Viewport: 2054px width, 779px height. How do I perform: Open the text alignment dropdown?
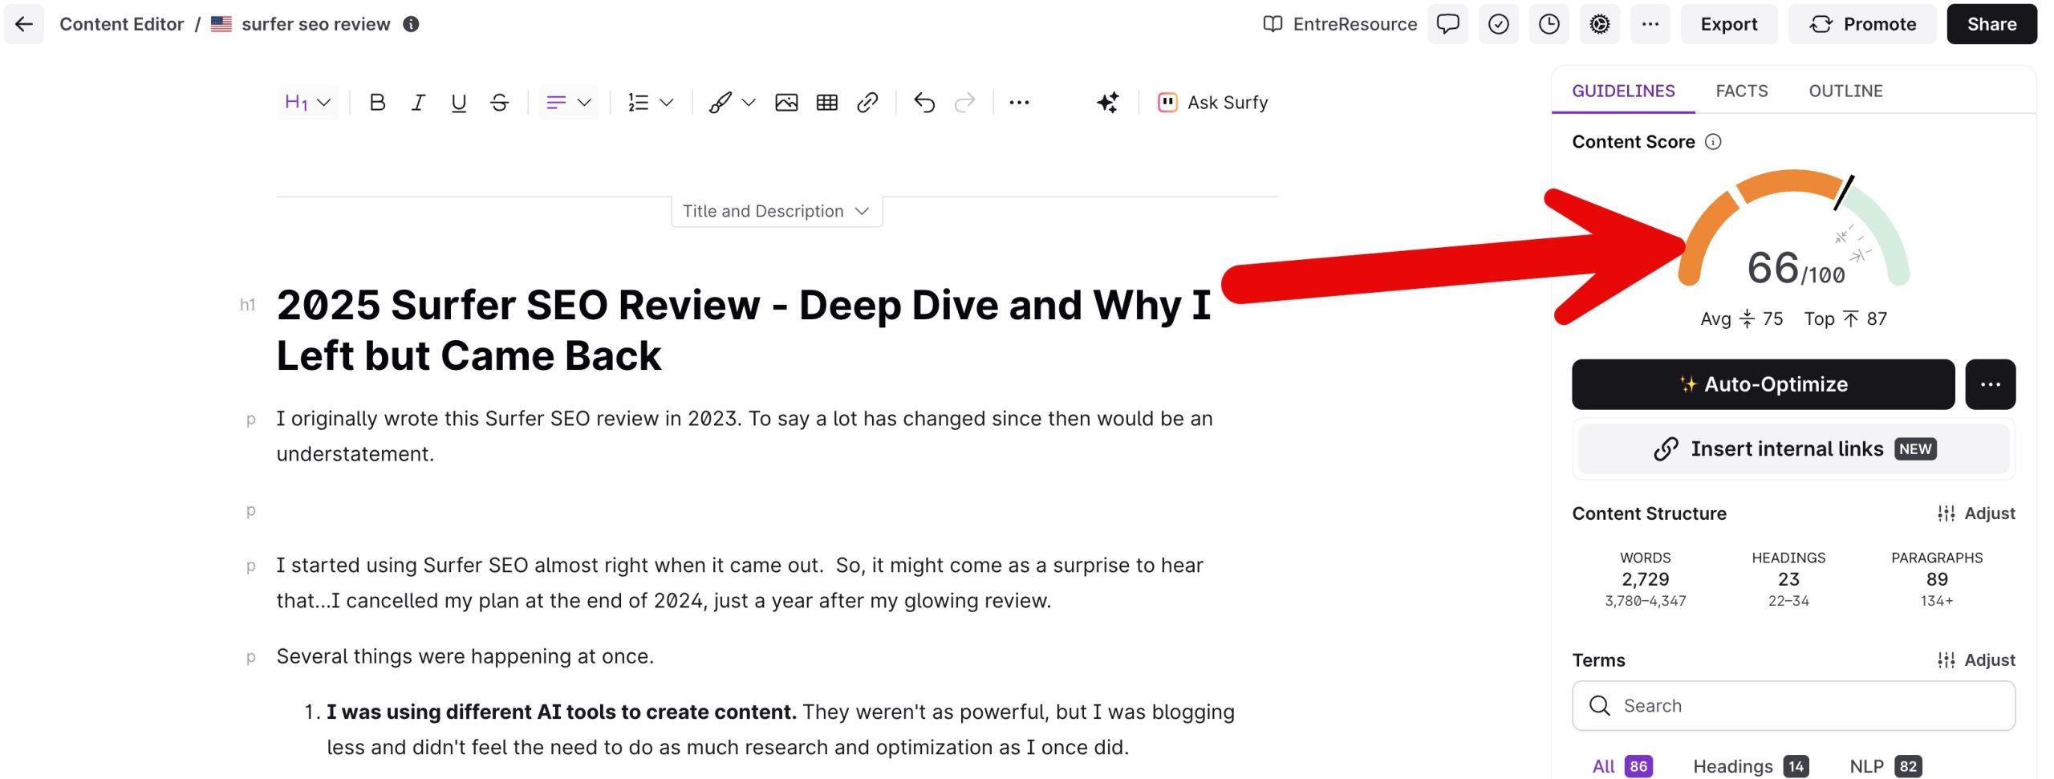pos(567,102)
